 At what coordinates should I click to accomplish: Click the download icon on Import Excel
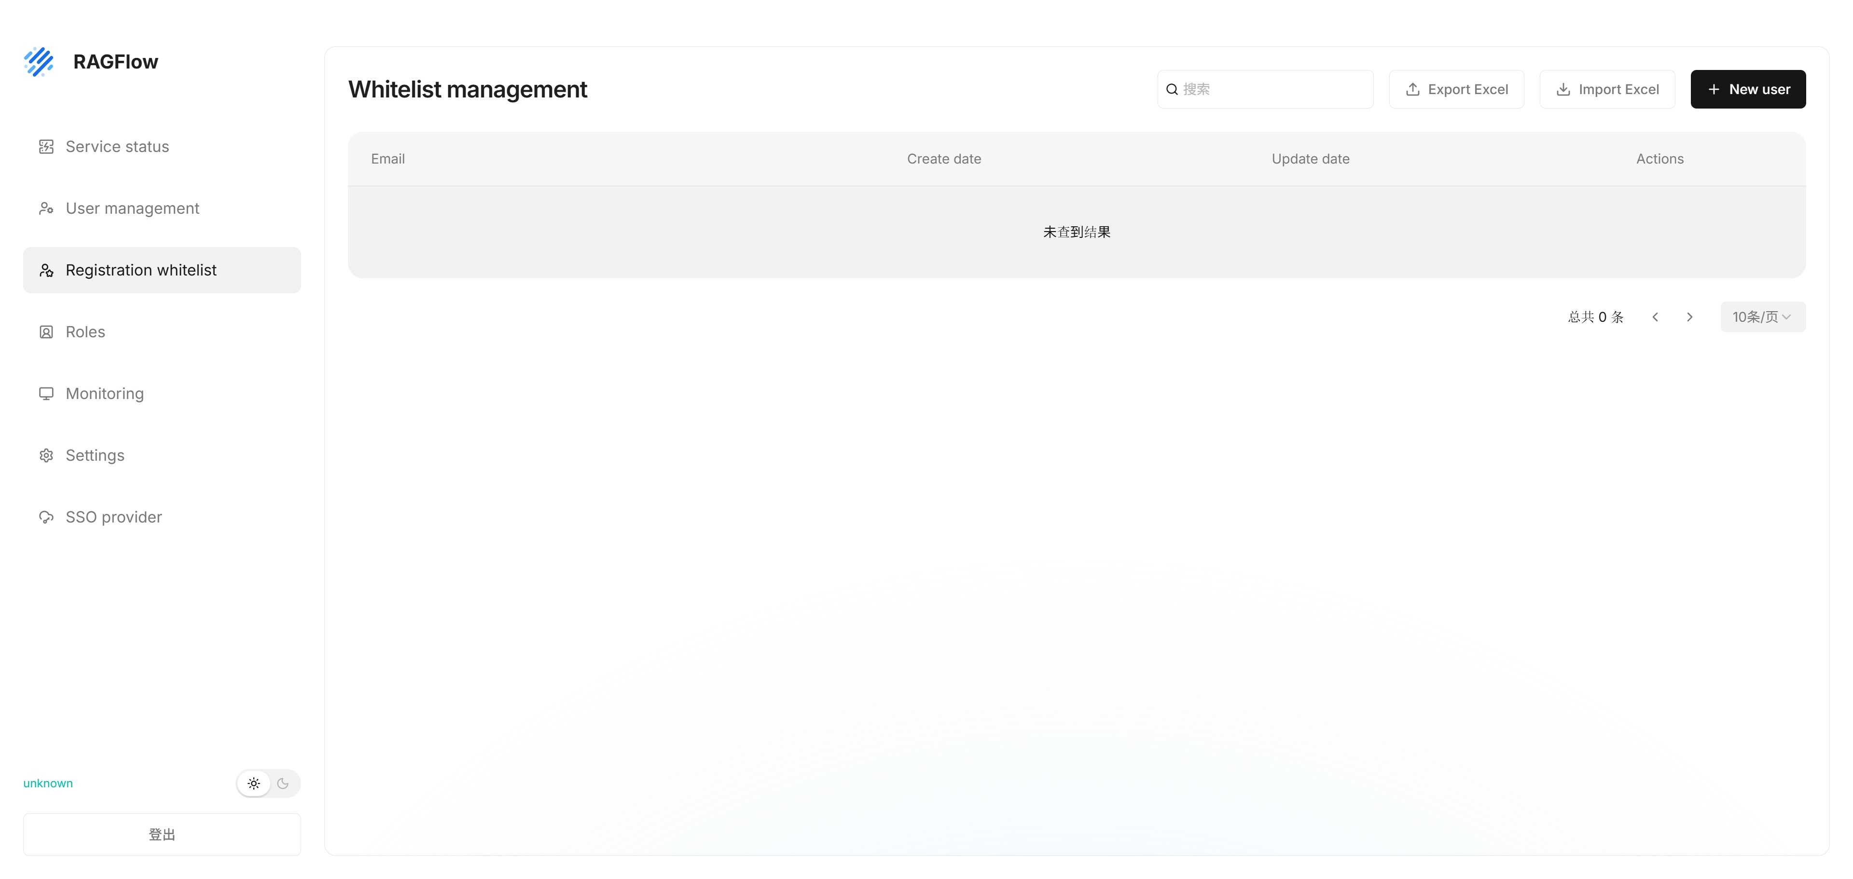1563,89
